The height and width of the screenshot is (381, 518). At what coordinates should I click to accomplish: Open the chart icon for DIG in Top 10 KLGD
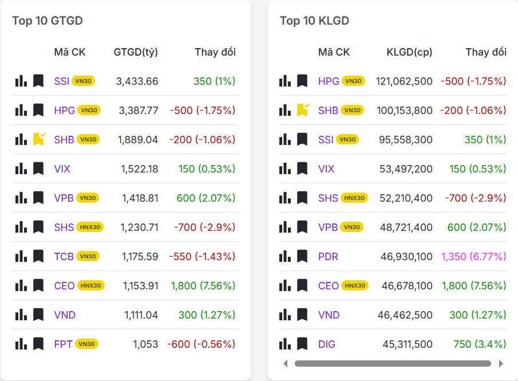[285, 344]
